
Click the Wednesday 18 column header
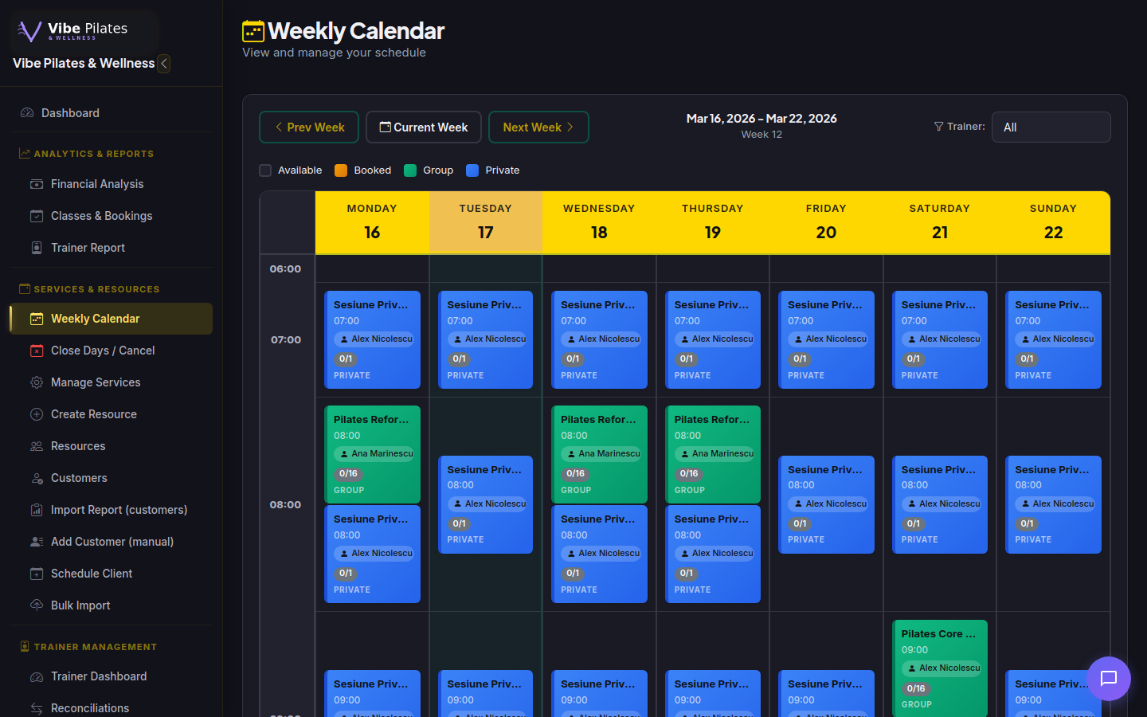click(x=599, y=222)
